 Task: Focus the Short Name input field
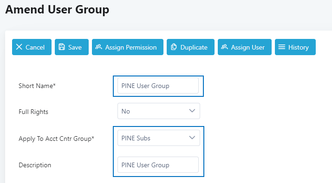click(x=158, y=86)
